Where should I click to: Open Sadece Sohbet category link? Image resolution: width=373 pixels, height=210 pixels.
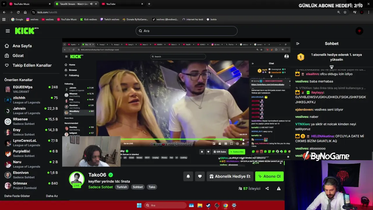point(101,187)
